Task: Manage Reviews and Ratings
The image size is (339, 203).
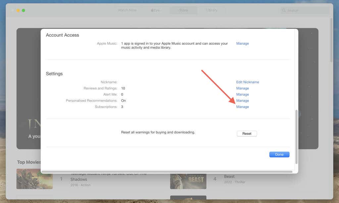Action: pyautogui.click(x=242, y=88)
